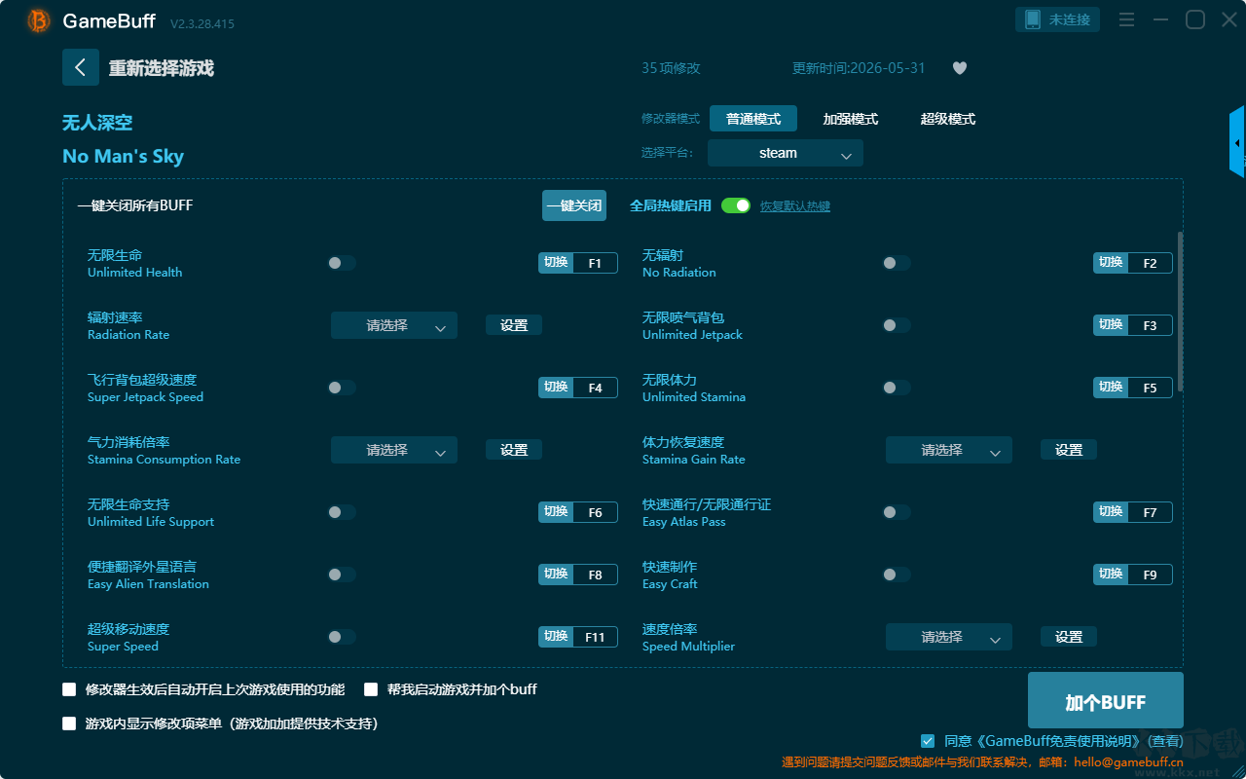Click the phone 未连接 connection icon
Screen dimensions: 1246x779
point(1058,19)
